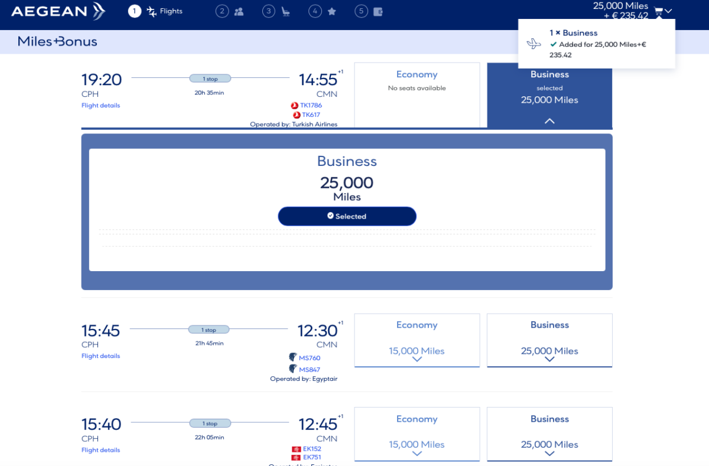
Task: Click Emirates logo beside EK751
Action: 297,457
